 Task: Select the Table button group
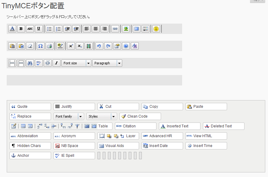tap(61, 126)
